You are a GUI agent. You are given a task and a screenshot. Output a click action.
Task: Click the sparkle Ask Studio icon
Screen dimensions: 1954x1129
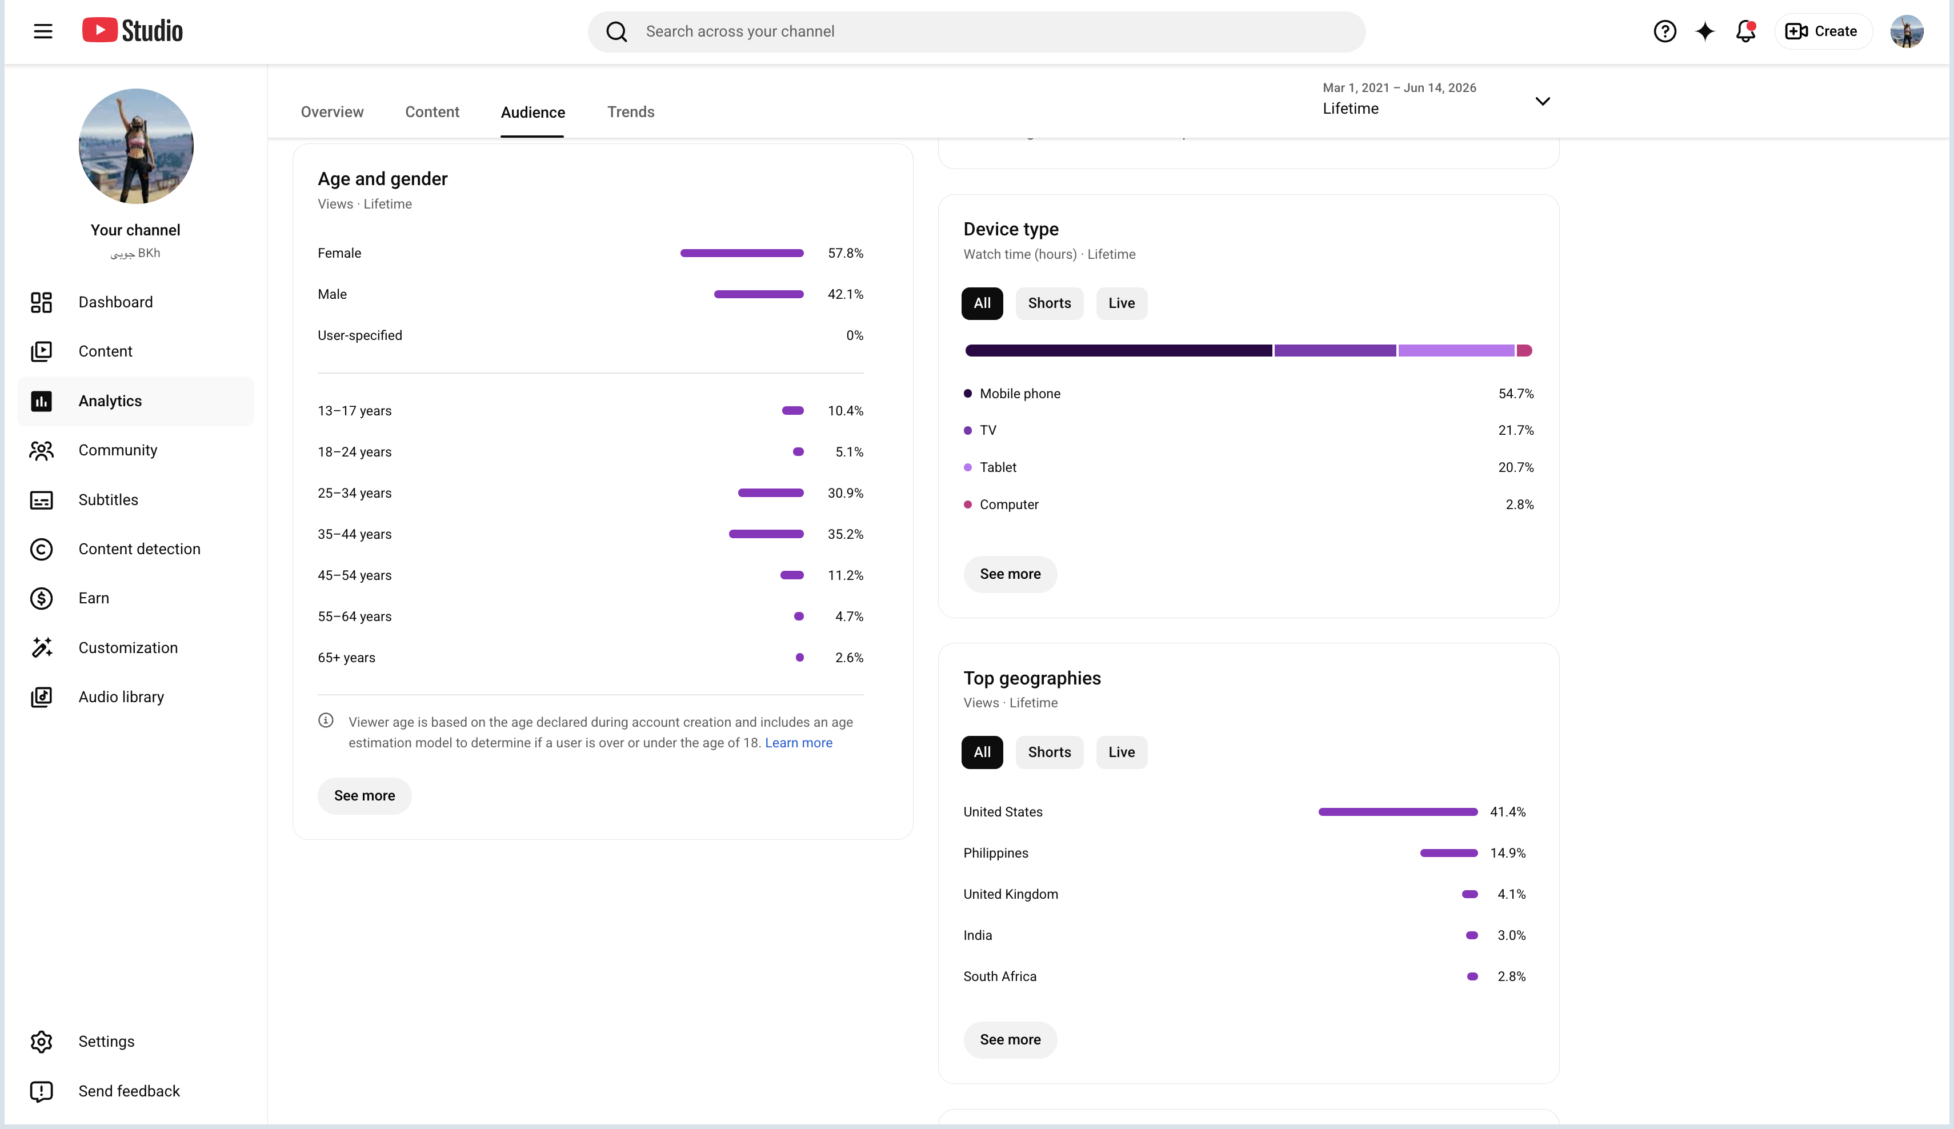[1705, 31]
